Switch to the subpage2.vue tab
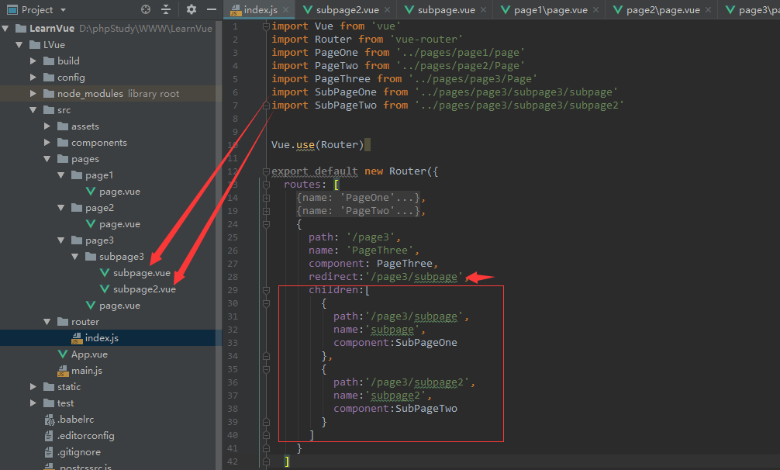The width and height of the screenshot is (780, 470). 347,10
